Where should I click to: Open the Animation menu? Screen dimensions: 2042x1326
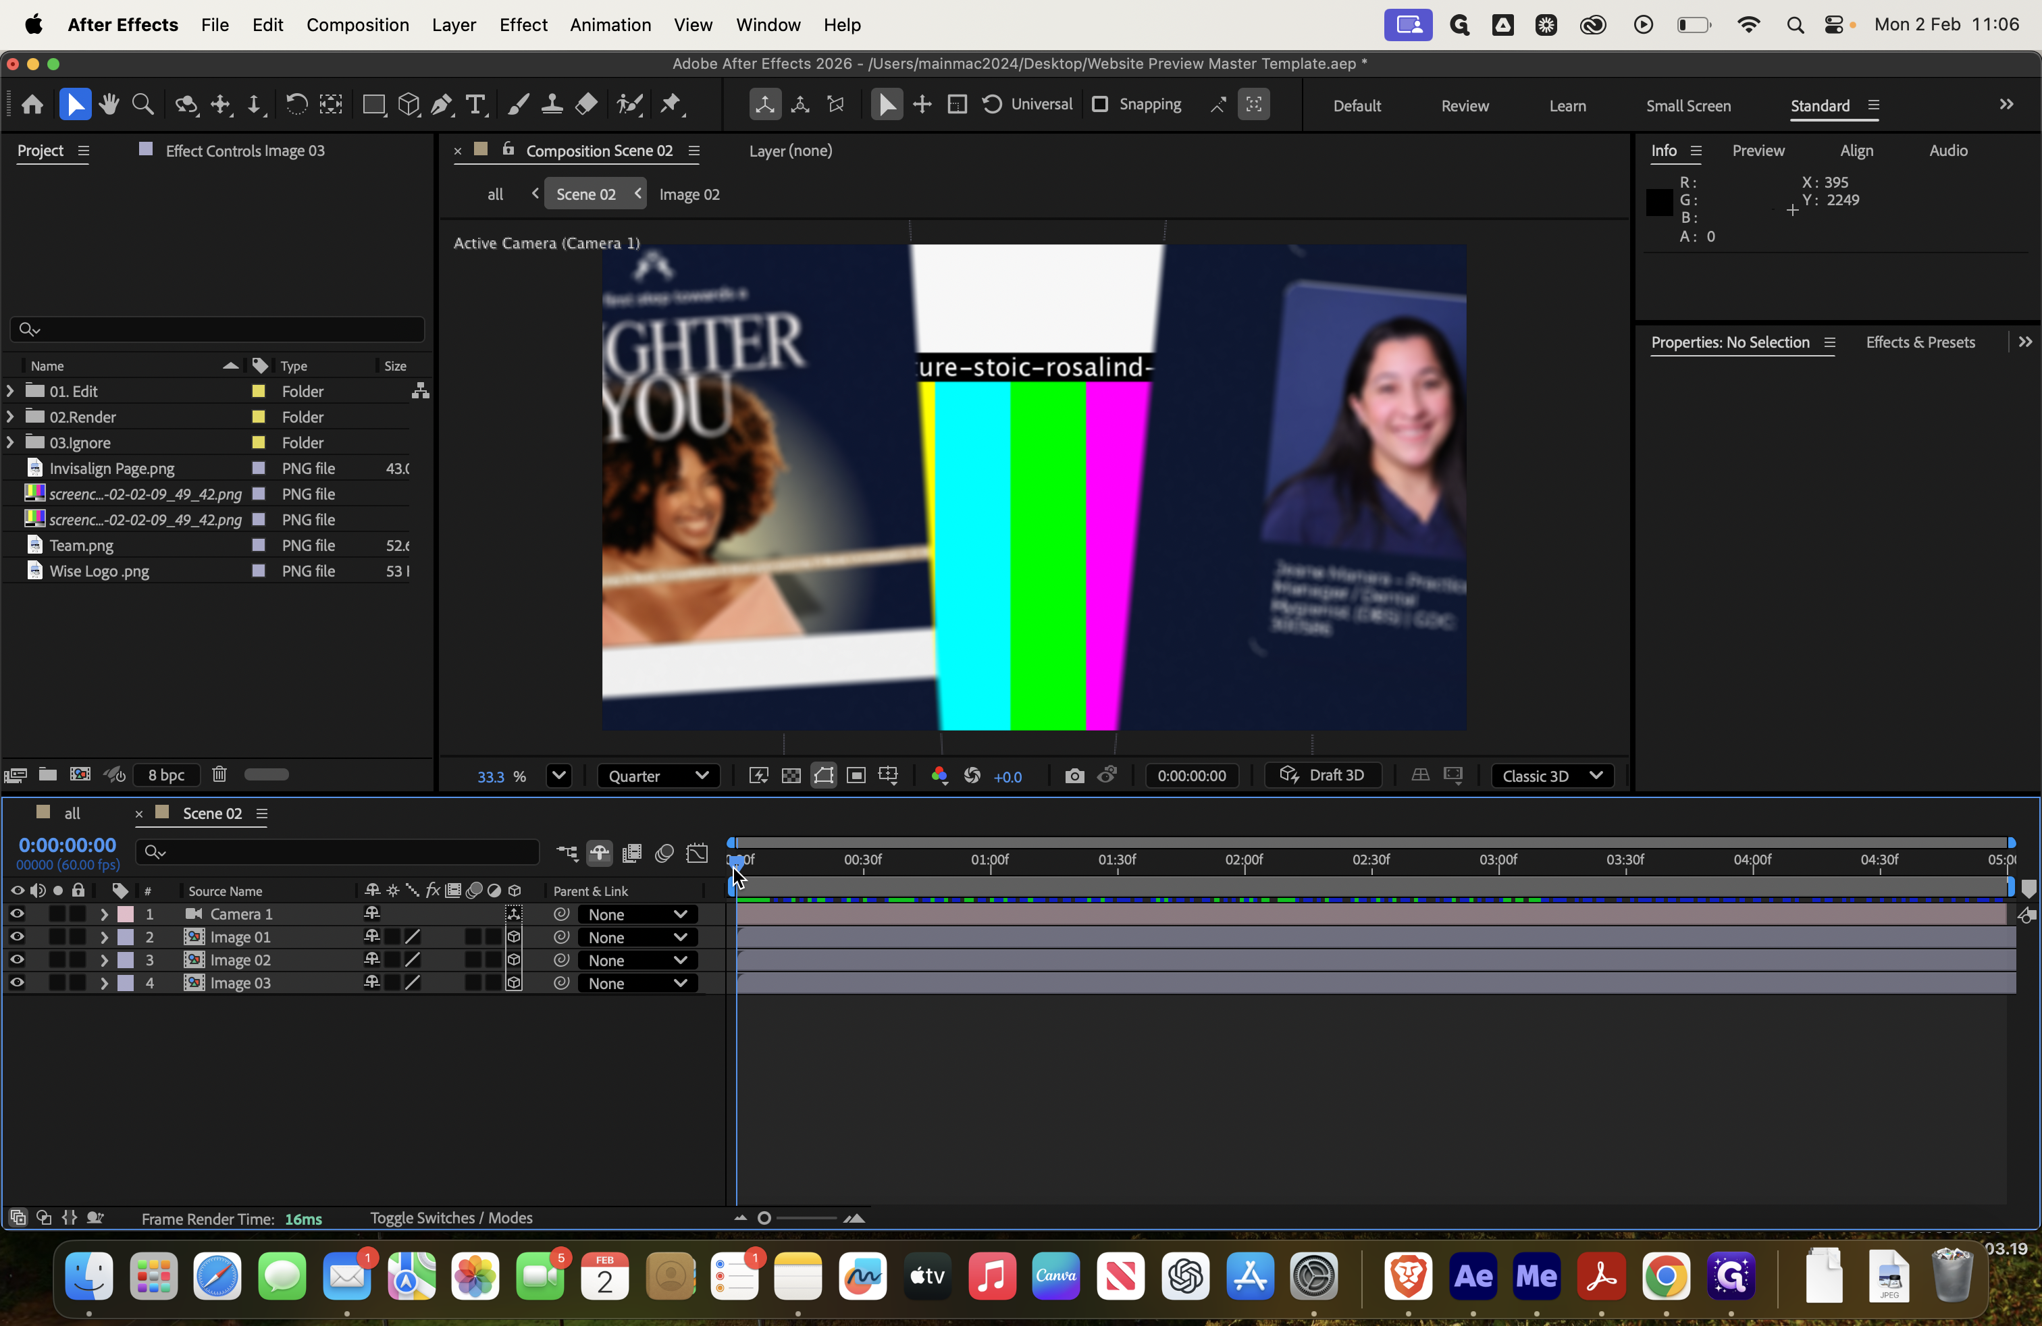tap(610, 25)
